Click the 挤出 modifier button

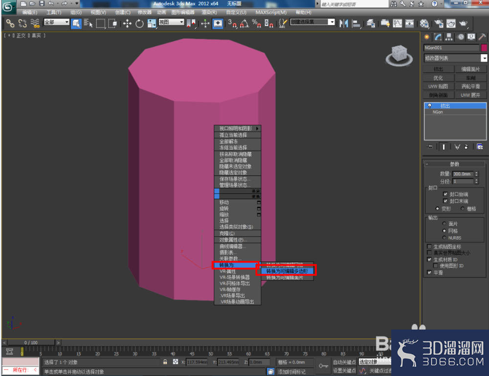(438, 69)
